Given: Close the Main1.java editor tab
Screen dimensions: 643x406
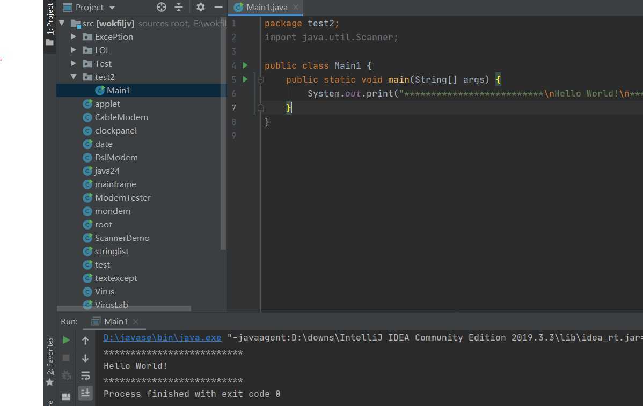Looking at the screenshot, I should pyautogui.click(x=296, y=7).
